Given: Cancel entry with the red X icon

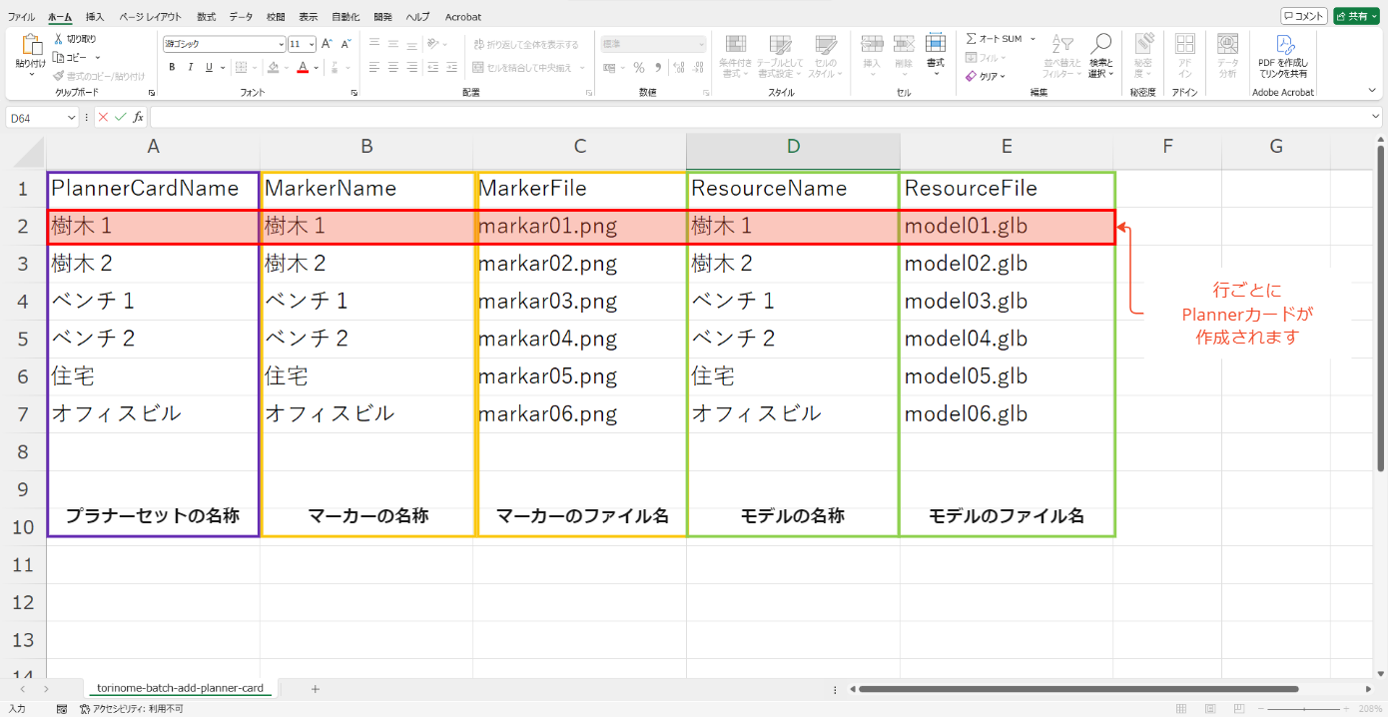Looking at the screenshot, I should tap(103, 118).
